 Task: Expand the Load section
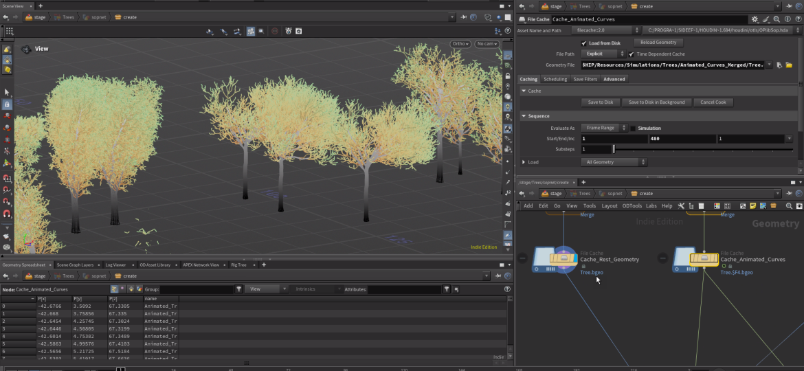(524, 162)
